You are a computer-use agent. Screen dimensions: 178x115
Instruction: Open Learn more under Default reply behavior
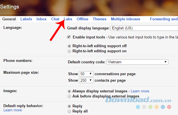(13, 110)
